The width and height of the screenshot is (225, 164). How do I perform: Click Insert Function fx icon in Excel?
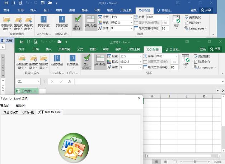pos(70,82)
